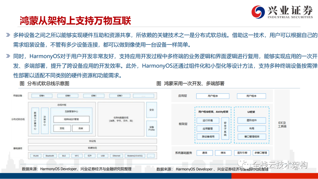Image resolution: width=318 pixels, height=179 pixels.
Task: Select the 图形控件 box
Action: pos(252,120)
